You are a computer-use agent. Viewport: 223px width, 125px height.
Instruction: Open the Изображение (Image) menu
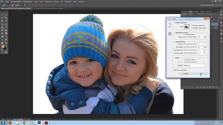pos(28,2)
